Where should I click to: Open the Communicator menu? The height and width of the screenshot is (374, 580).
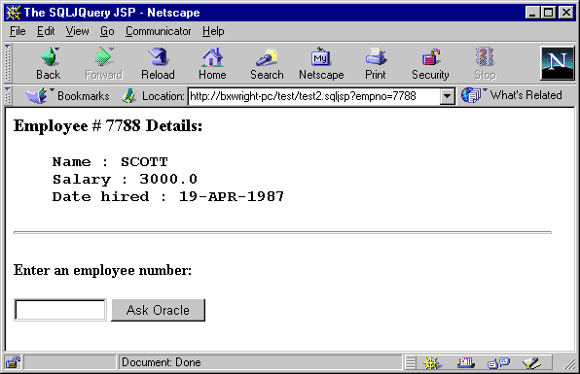[159, 31]
